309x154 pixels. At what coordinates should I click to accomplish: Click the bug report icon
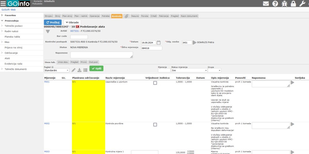tap(284, 4)
